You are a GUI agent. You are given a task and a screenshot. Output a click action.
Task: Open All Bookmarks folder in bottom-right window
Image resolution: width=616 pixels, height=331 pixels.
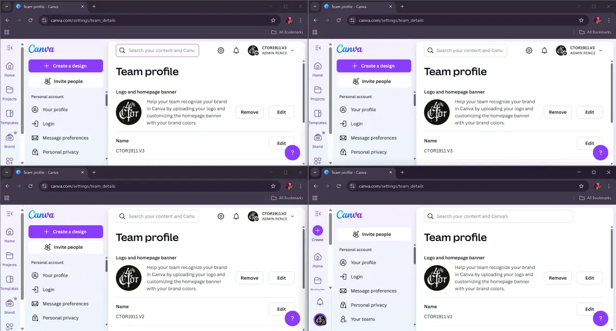point(595,198)
